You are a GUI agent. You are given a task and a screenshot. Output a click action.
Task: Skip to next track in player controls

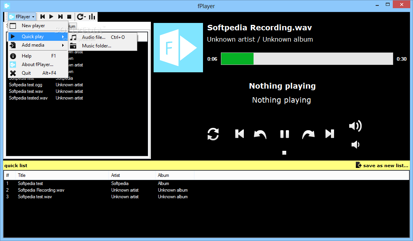click(329, 134)
